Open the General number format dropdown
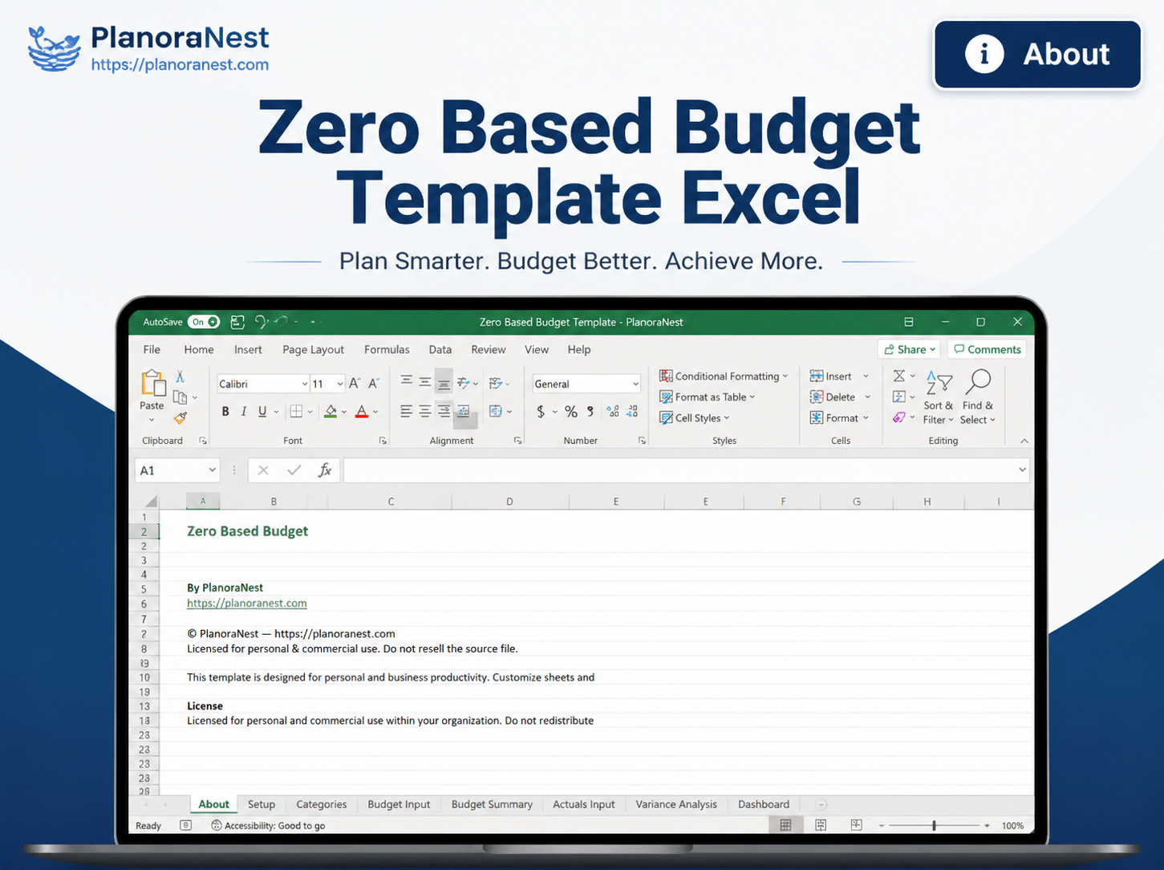Viewport: 1164px width, 870px height. coord(635,384)
